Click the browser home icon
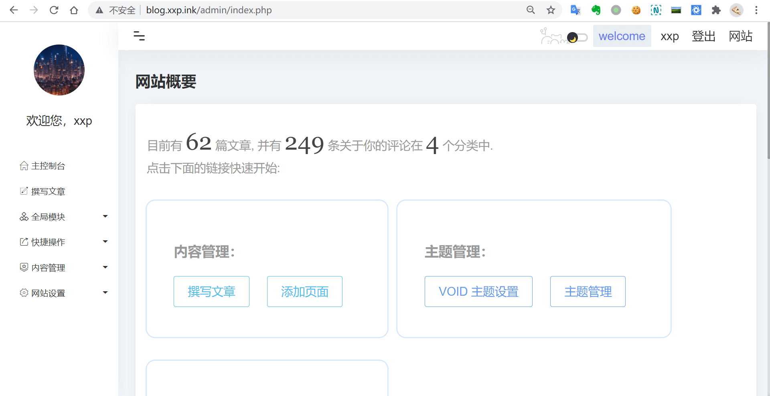 point(74,10)
